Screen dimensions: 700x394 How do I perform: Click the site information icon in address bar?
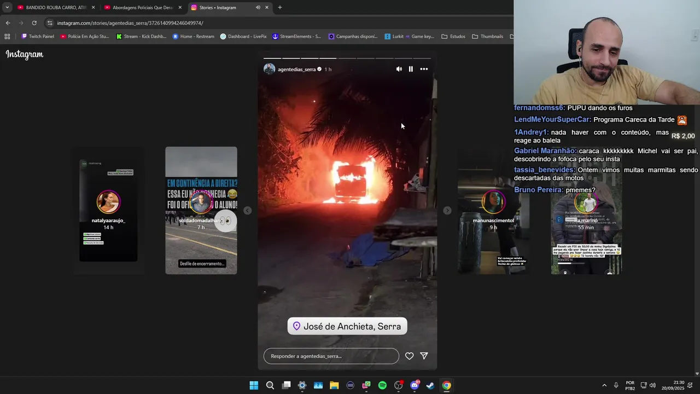pos(50,23)
